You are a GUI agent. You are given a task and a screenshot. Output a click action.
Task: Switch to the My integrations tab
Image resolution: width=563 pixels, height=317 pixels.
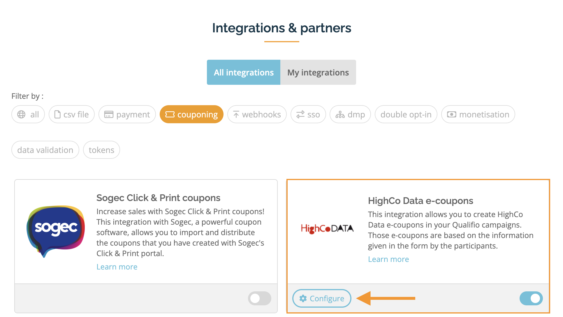coord(318,72)
